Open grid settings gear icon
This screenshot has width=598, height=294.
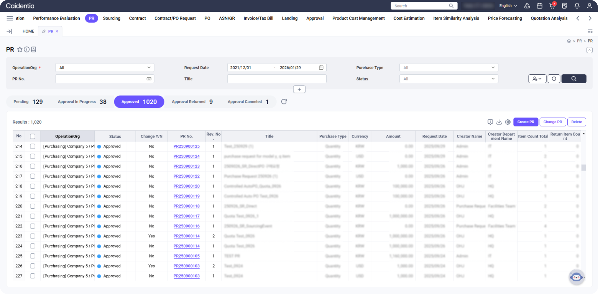click(508, 122)
